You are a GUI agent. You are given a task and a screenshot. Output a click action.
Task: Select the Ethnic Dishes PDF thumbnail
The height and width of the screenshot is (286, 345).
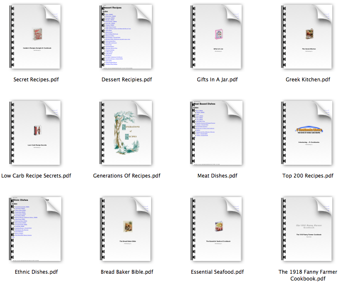[x=36, y=229]
